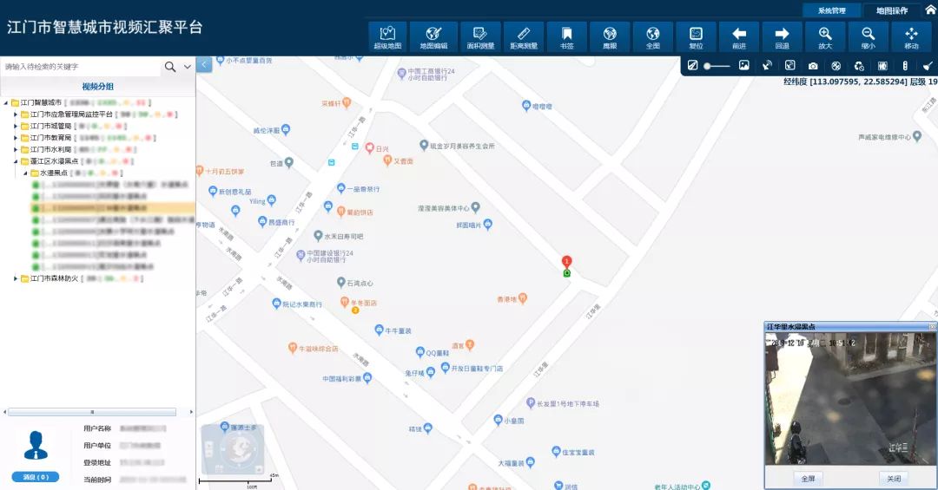Open the search options dropdown arrow
The image size is (938, 490).
pos(187,67)
